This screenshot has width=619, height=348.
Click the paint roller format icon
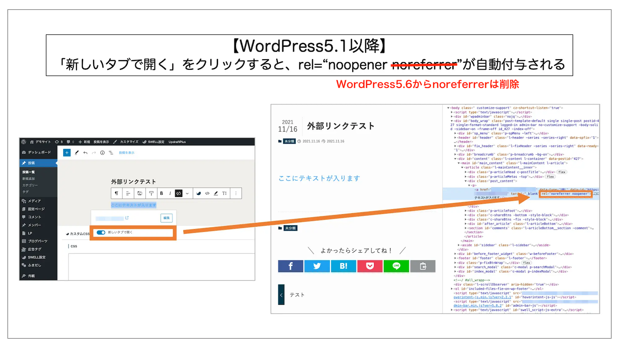[x=151, y=193]
